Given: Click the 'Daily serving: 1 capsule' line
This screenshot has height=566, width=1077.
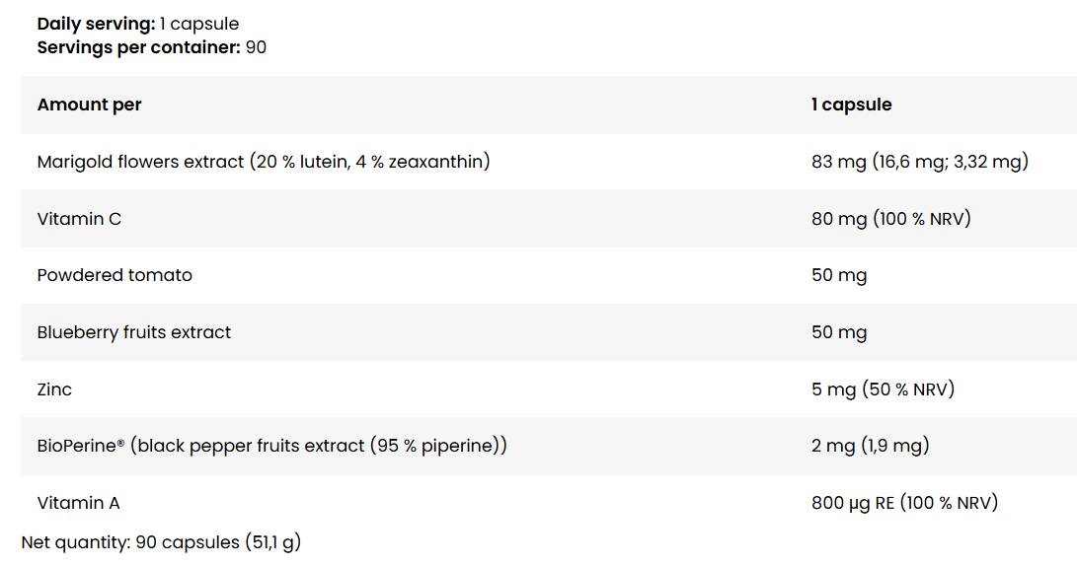Looking at the screenshot, I should (x=138, y=24).
